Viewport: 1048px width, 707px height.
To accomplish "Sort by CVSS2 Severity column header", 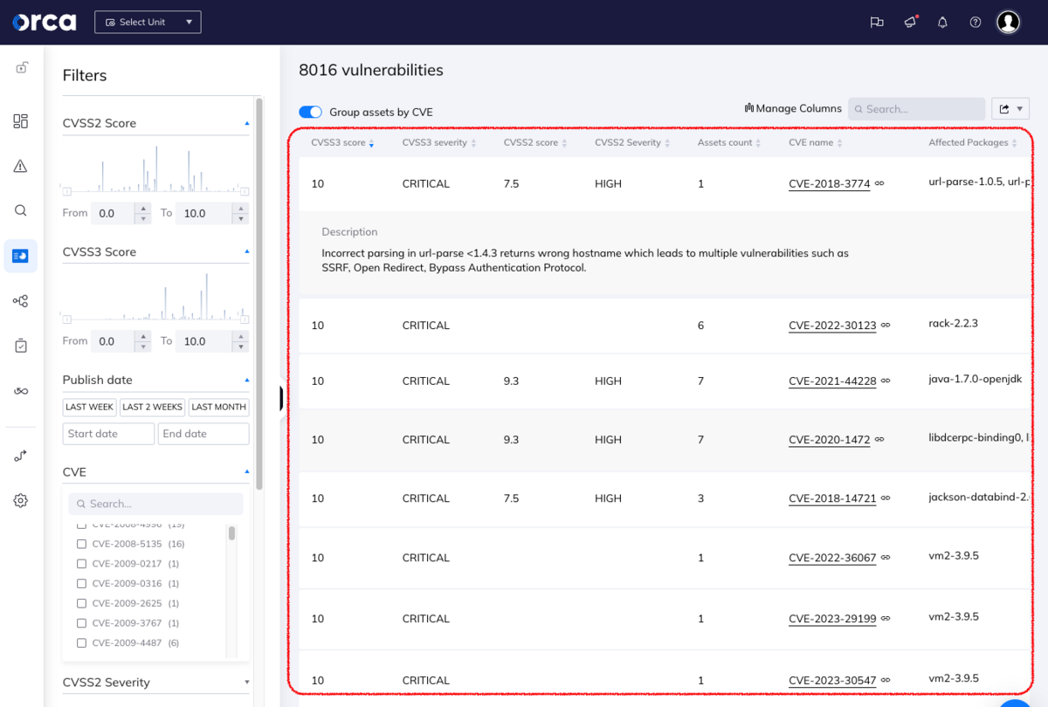I will 632,142.
